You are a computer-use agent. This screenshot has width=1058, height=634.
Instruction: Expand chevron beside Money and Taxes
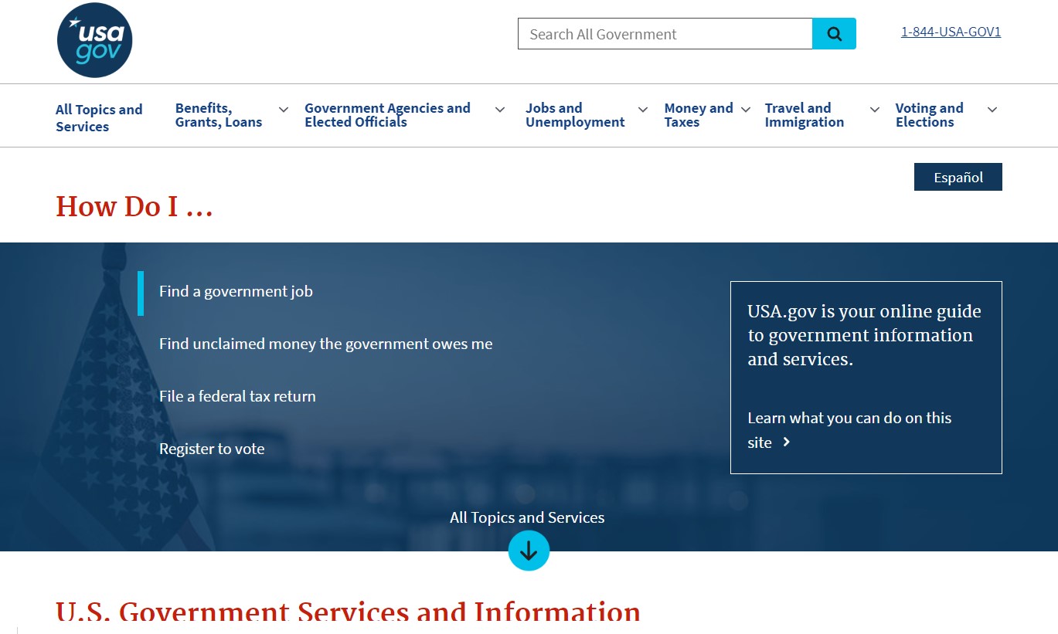click(746, 110)
